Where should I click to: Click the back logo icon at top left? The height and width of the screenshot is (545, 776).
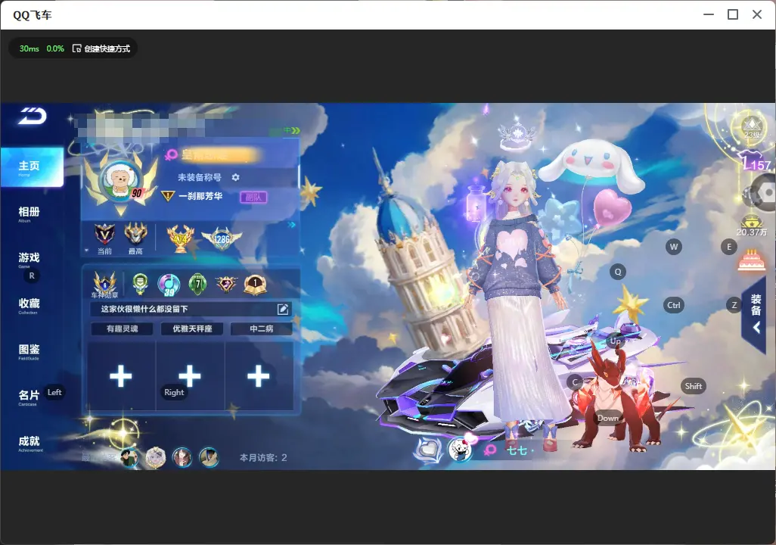point(33,117)
